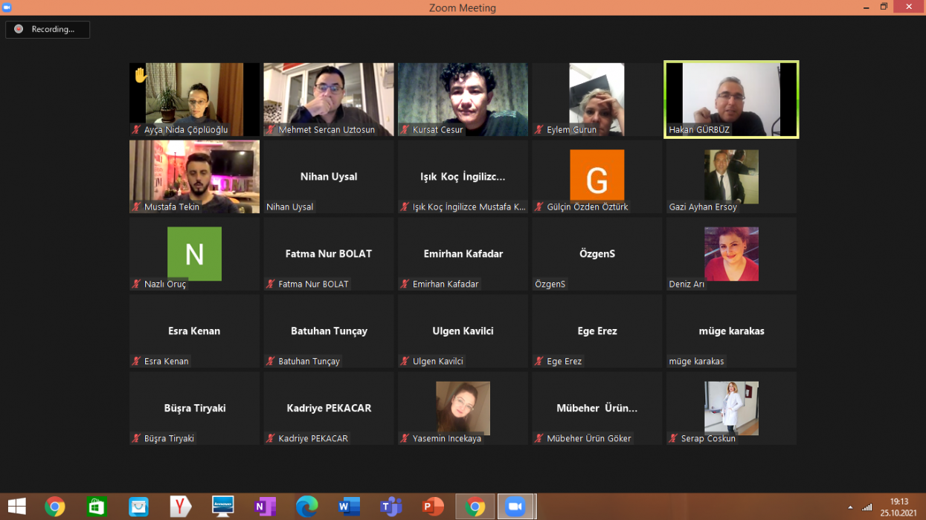Select the Batuhan Tunçay participant tile
Viewport: 926px width, 520px height.
[329, 331]
